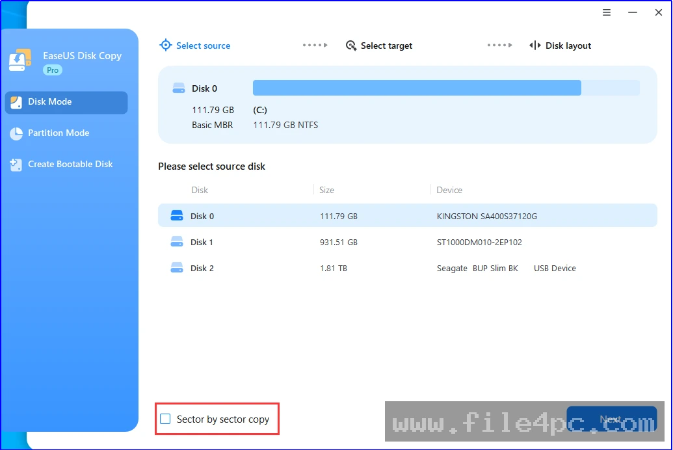This screenshot has width=673, height=450.
Task: Click ST1000DM010-2EP102 device name
Action: 479,242
